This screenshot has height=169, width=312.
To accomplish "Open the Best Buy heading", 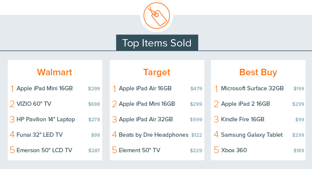I will pos(258,72).
